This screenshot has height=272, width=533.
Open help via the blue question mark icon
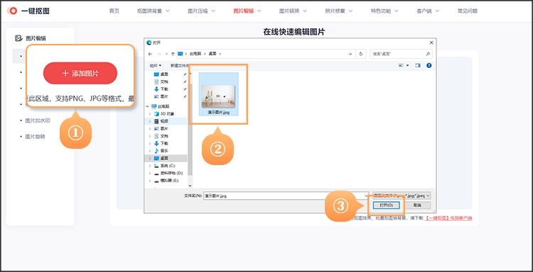pyautogui.click(x=429, y=65)
